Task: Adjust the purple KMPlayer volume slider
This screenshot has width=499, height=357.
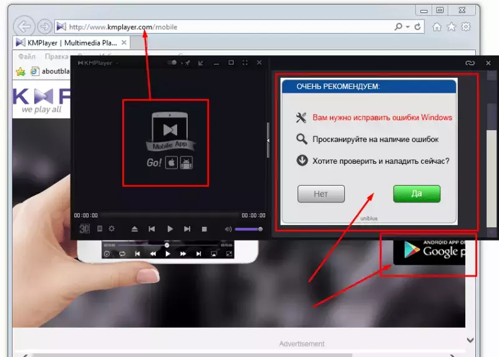Action: pyautogui.click(x=248, y=229)
